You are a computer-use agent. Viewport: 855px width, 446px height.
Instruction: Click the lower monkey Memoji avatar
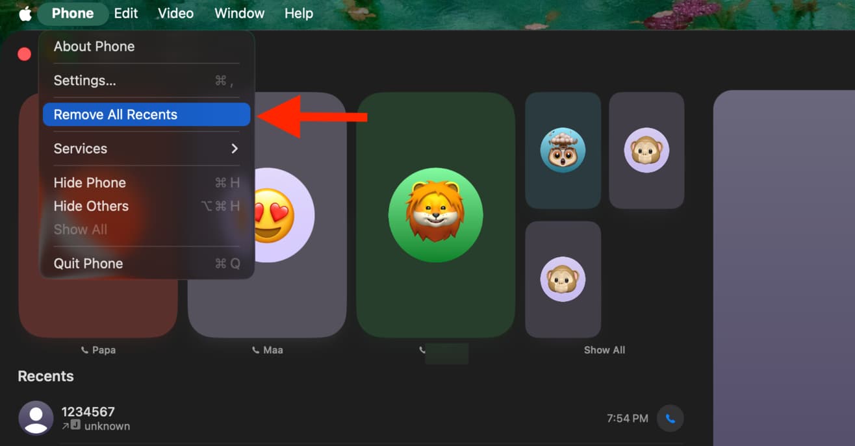point(563,279)
